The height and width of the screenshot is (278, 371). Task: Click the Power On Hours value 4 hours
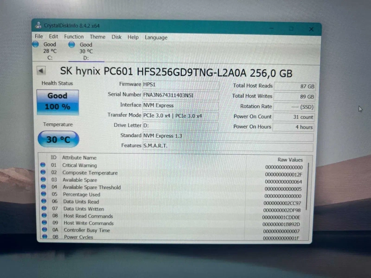[293, 127]
